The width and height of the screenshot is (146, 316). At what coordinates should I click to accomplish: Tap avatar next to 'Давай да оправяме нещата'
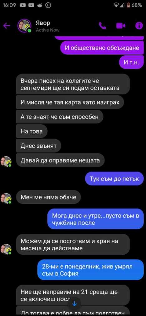point(6,161)
